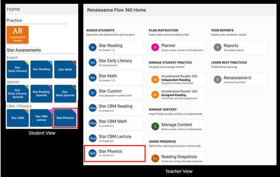Open the Star Reading English tile
The height and width of the screenshot is (177, 280).
click(41, 69)
